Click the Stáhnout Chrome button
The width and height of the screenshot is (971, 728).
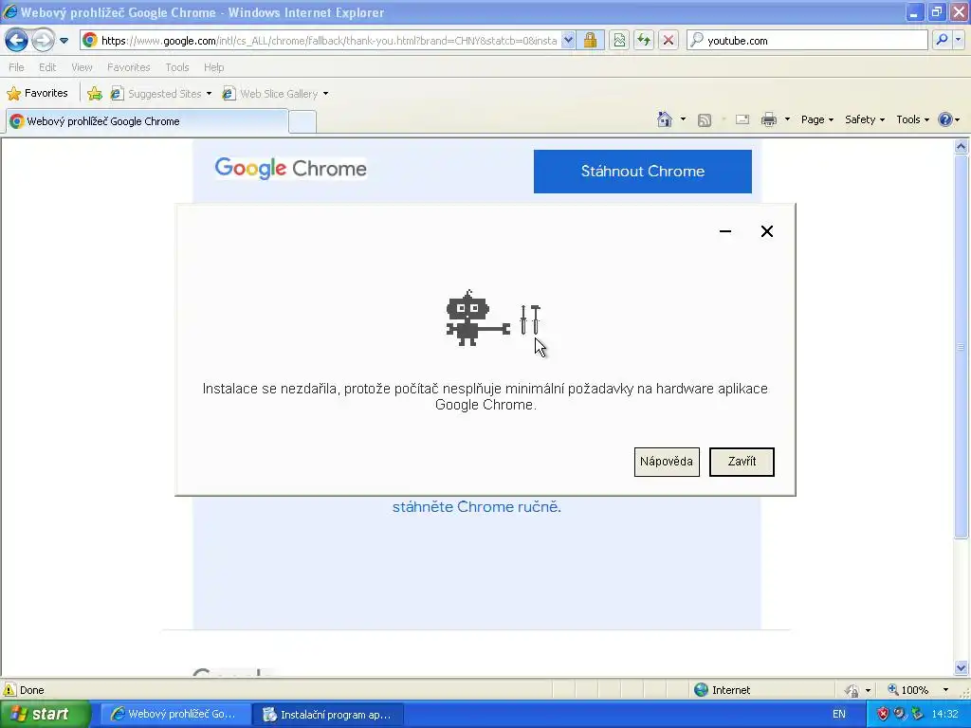642,172
